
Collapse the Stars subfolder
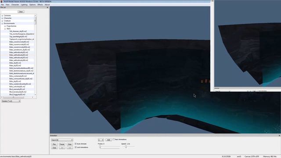pos(5,29)
